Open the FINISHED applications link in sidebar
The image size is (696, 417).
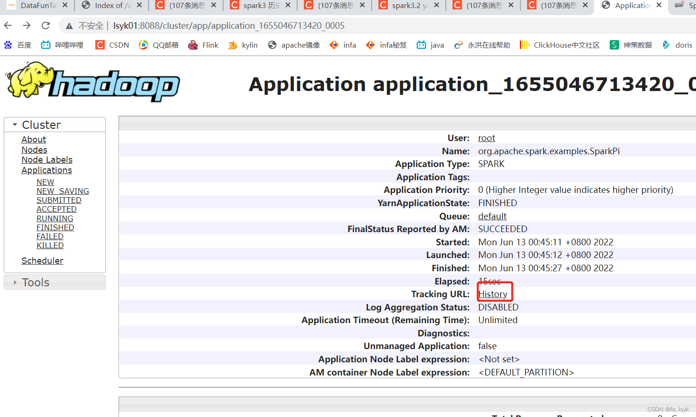coord(55,227)
